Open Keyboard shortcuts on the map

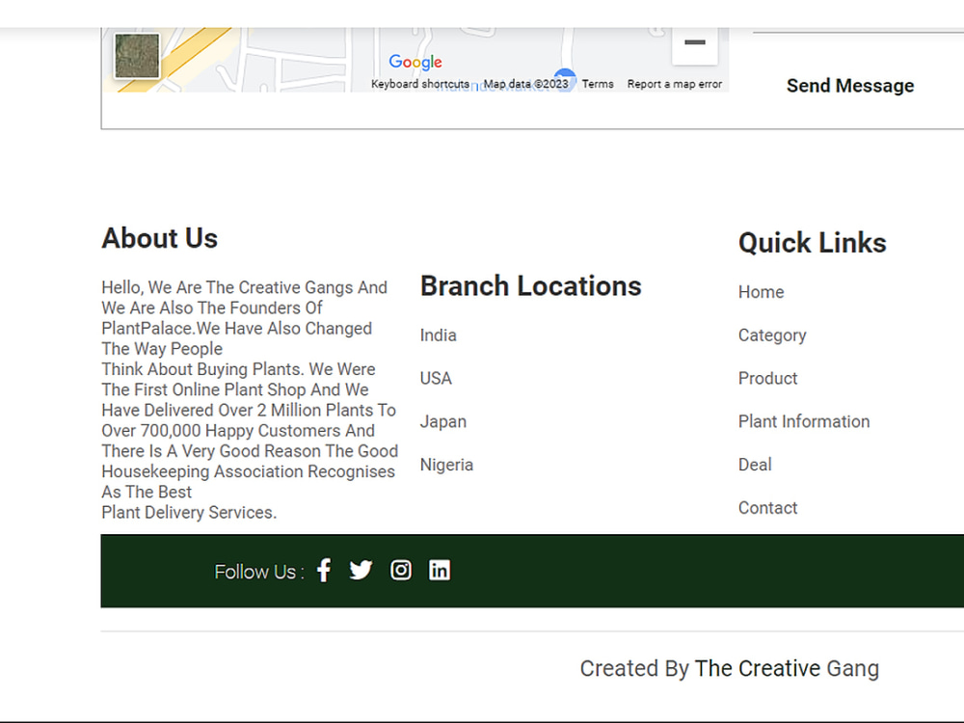pyautogui.click(x=420, y=84)
